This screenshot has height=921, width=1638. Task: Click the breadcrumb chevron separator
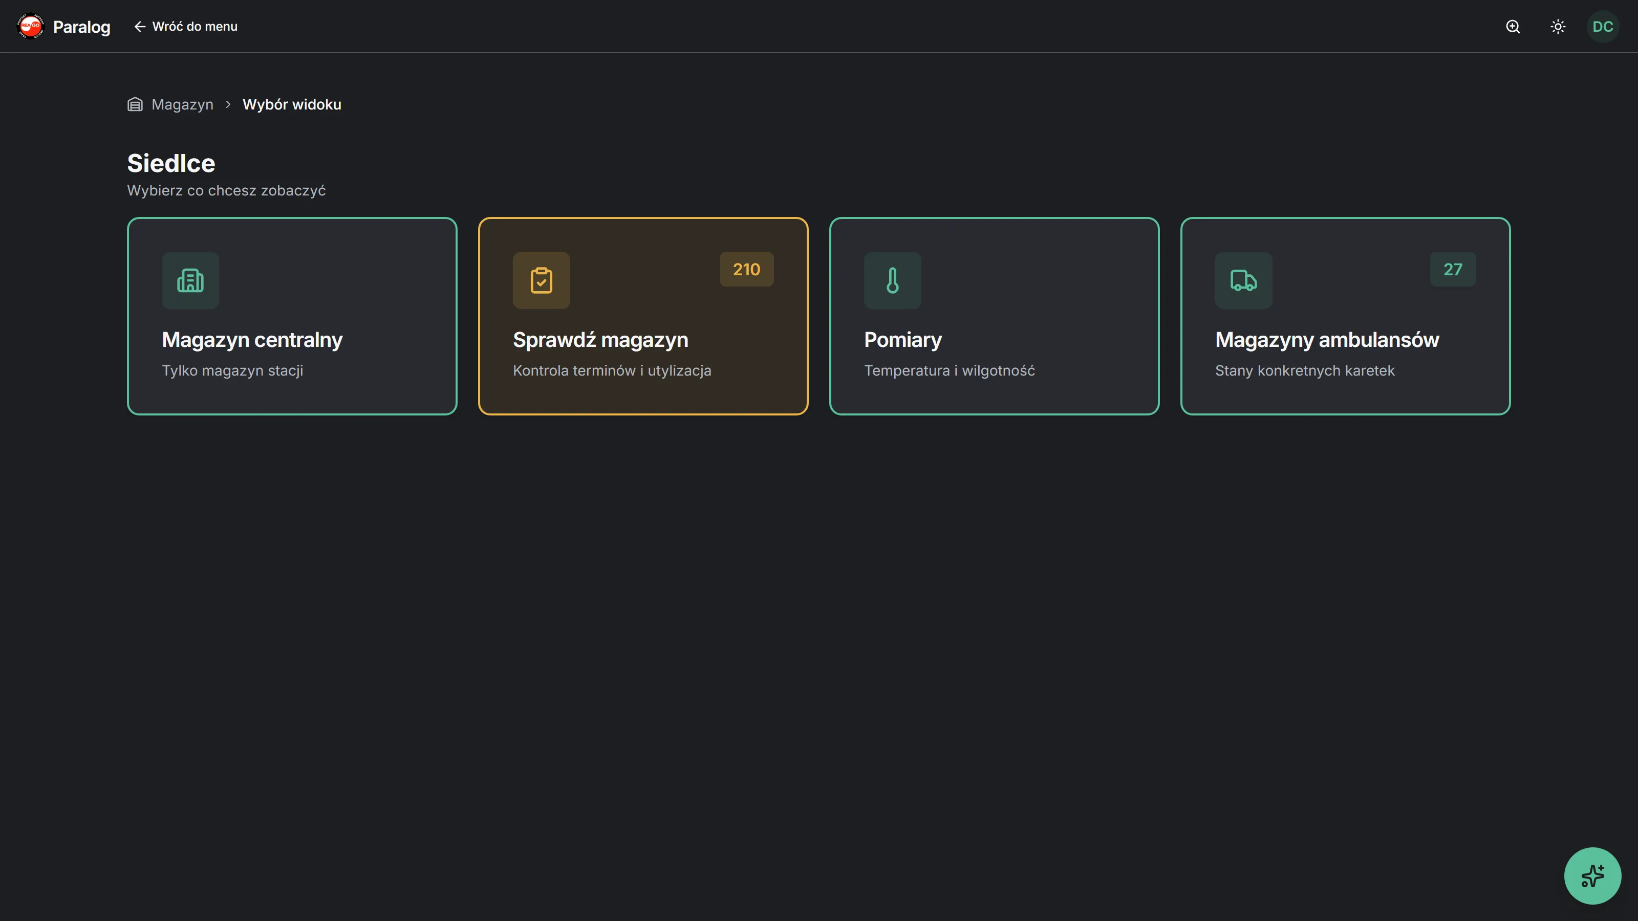pos(228,104)
